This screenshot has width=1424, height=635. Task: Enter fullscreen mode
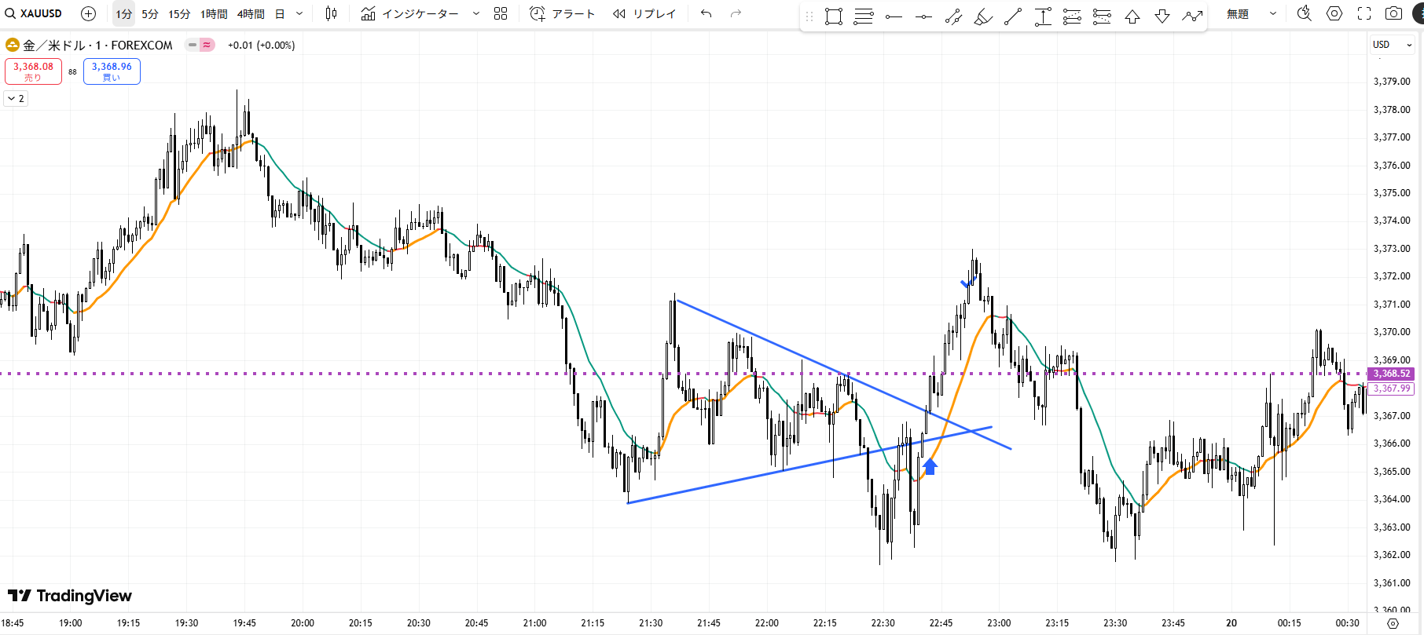pos(1364,13)
